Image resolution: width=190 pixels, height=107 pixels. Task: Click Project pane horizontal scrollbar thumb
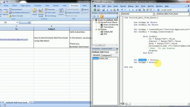click(x=100, y=45)
